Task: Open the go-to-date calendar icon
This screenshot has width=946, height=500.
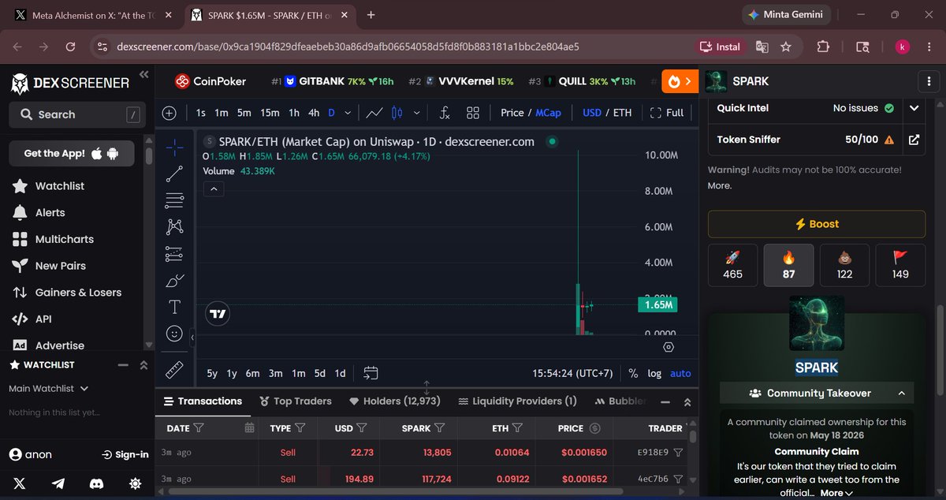Action: click(371, 373)
